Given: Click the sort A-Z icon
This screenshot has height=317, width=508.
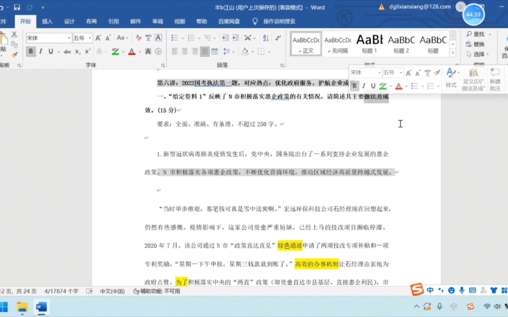Looking at the screenshot, I should 266,38.
